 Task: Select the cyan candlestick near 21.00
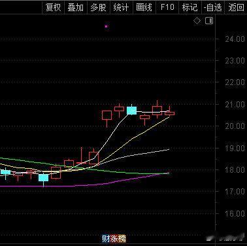pyautogui.click(x=131, y=111)
